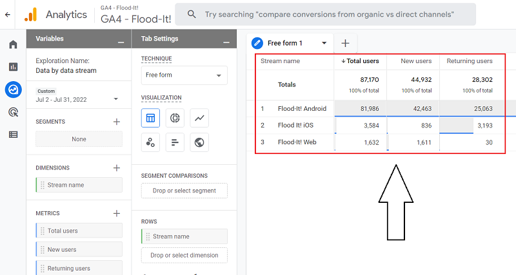Open Explore icon in sidebar
The width and height of the screenshot is (516, 275).
tap(13, 90)
